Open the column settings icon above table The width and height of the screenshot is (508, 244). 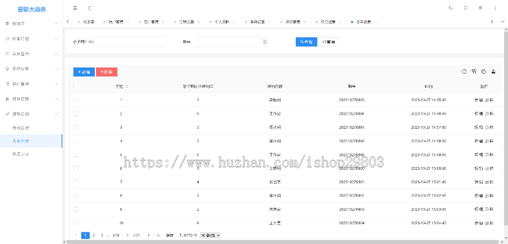pos(474,71)
